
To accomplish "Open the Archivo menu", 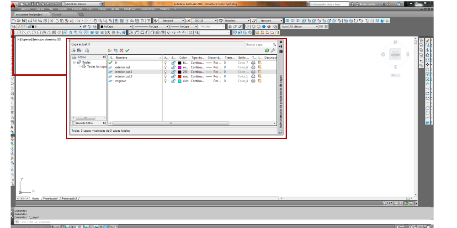I will [26, 9].
